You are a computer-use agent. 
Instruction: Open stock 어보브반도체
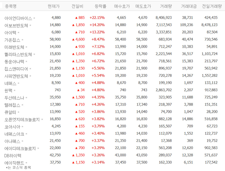pos(16,25)
